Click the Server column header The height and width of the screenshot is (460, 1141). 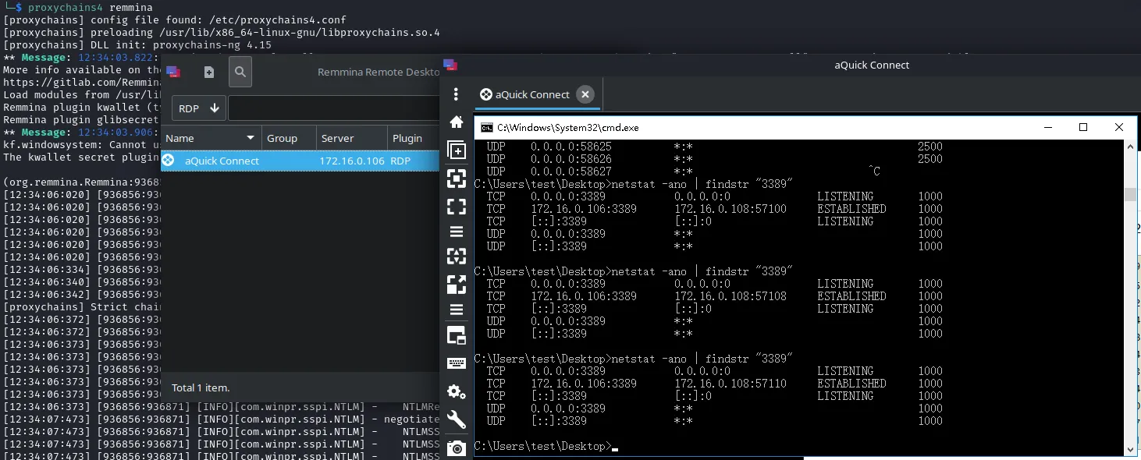[x=337, y=138]
